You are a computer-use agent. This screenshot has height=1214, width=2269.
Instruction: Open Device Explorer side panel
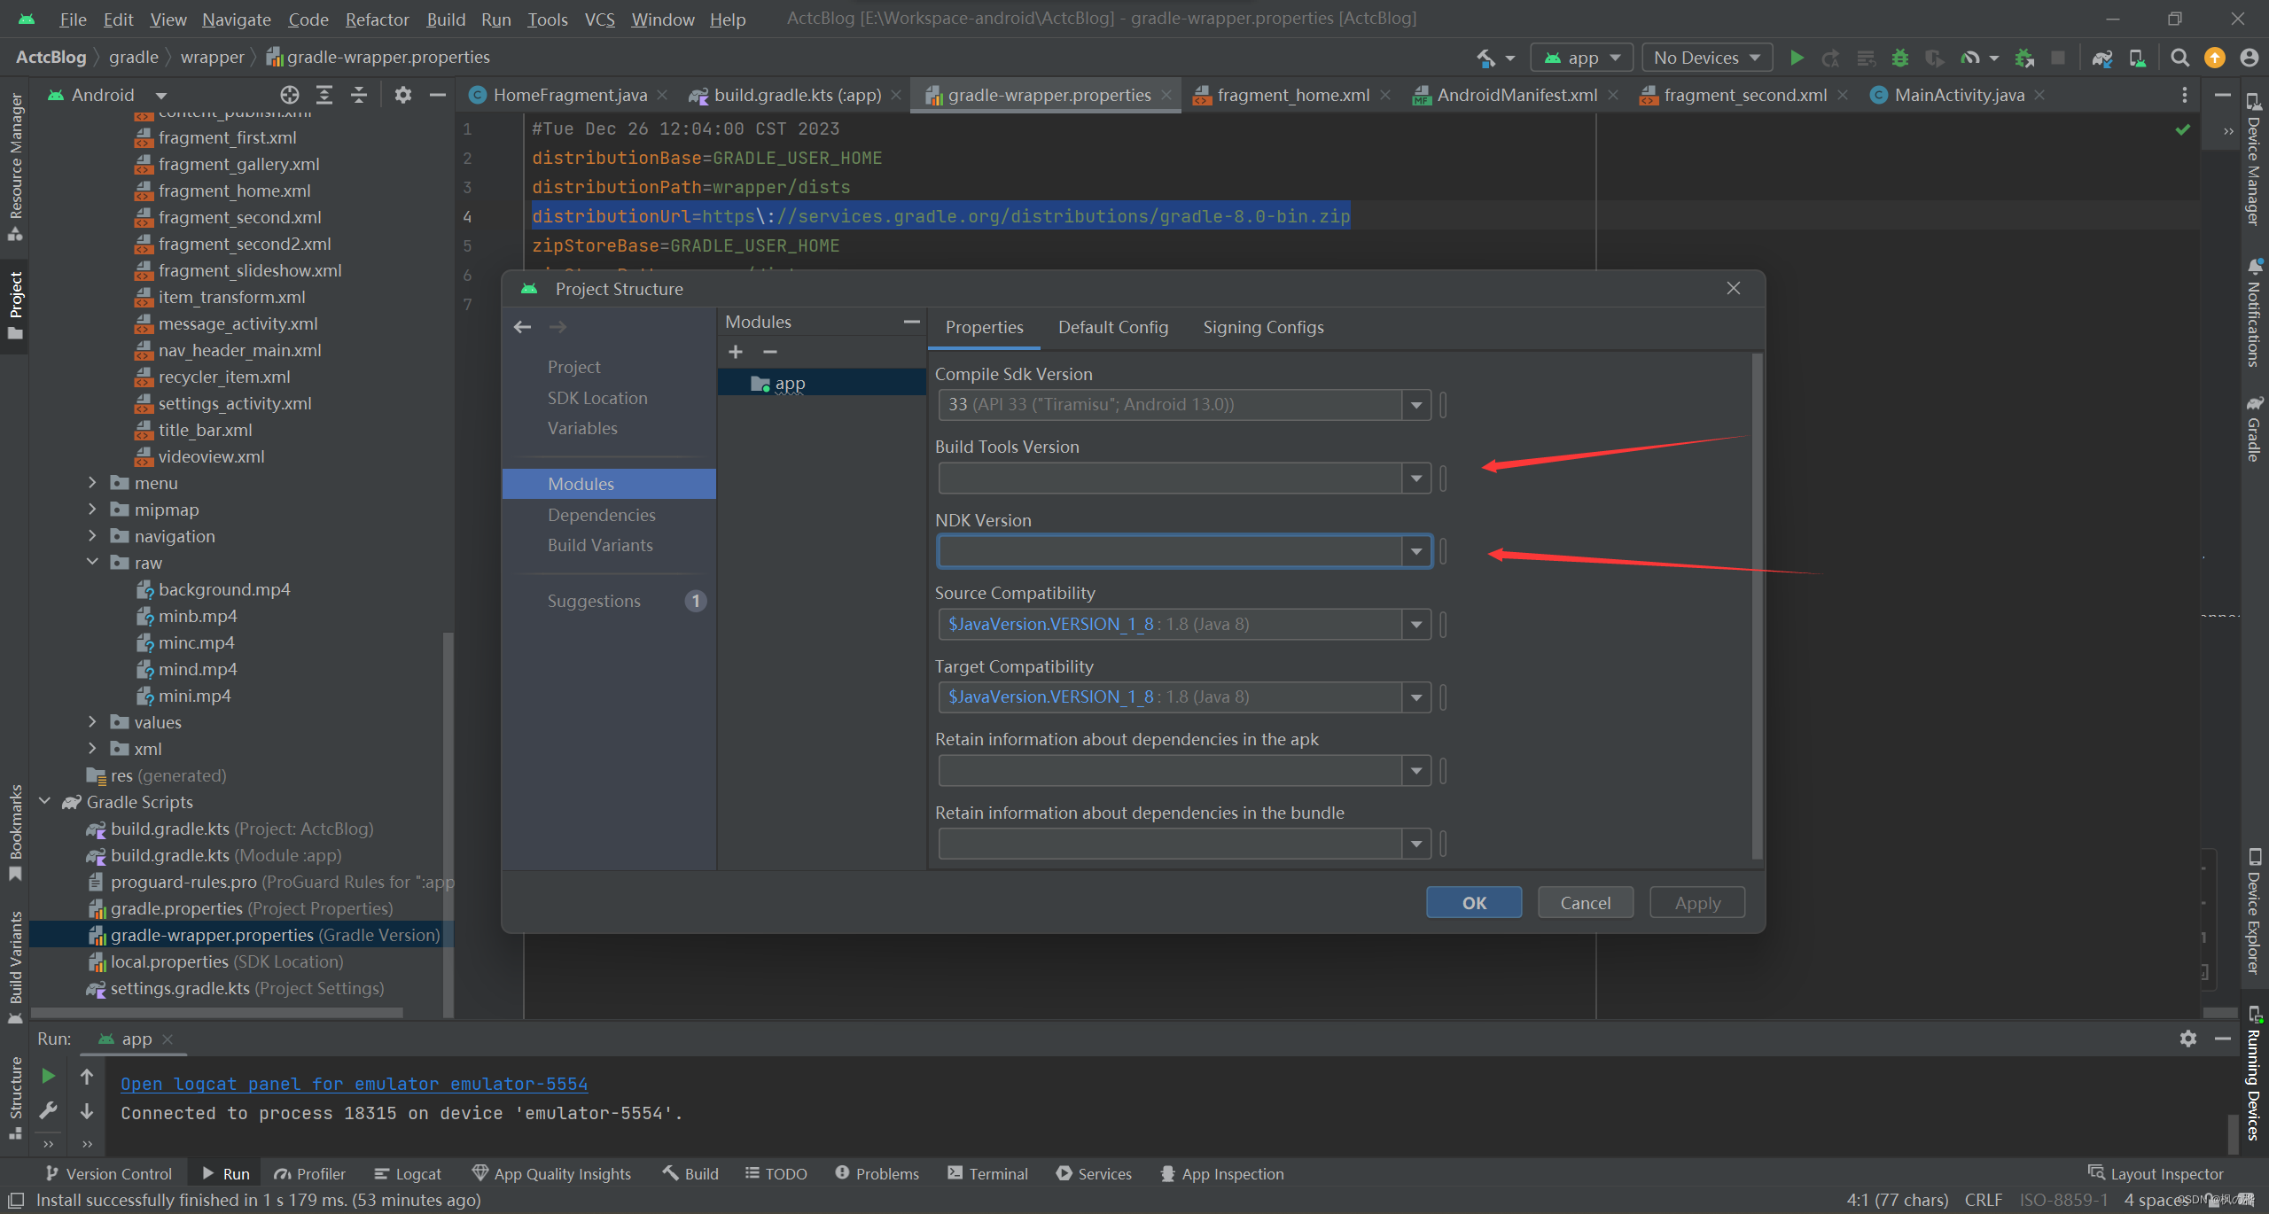(2253, 912)
